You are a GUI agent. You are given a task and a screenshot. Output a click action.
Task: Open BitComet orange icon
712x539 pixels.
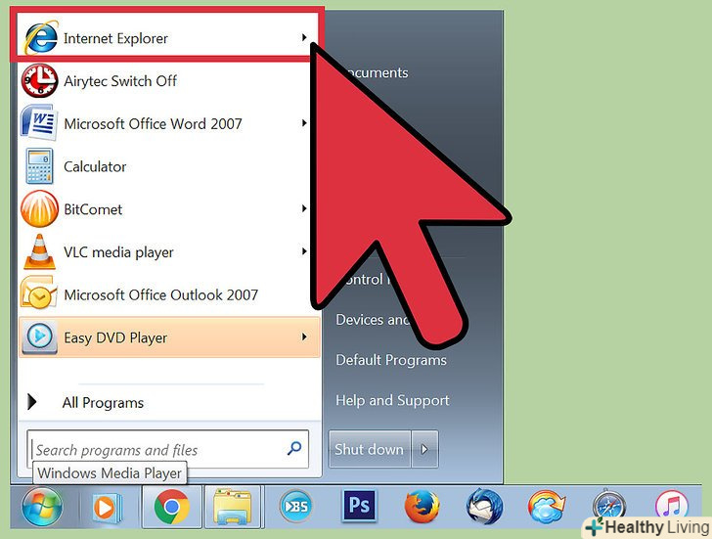pos(39,209)
